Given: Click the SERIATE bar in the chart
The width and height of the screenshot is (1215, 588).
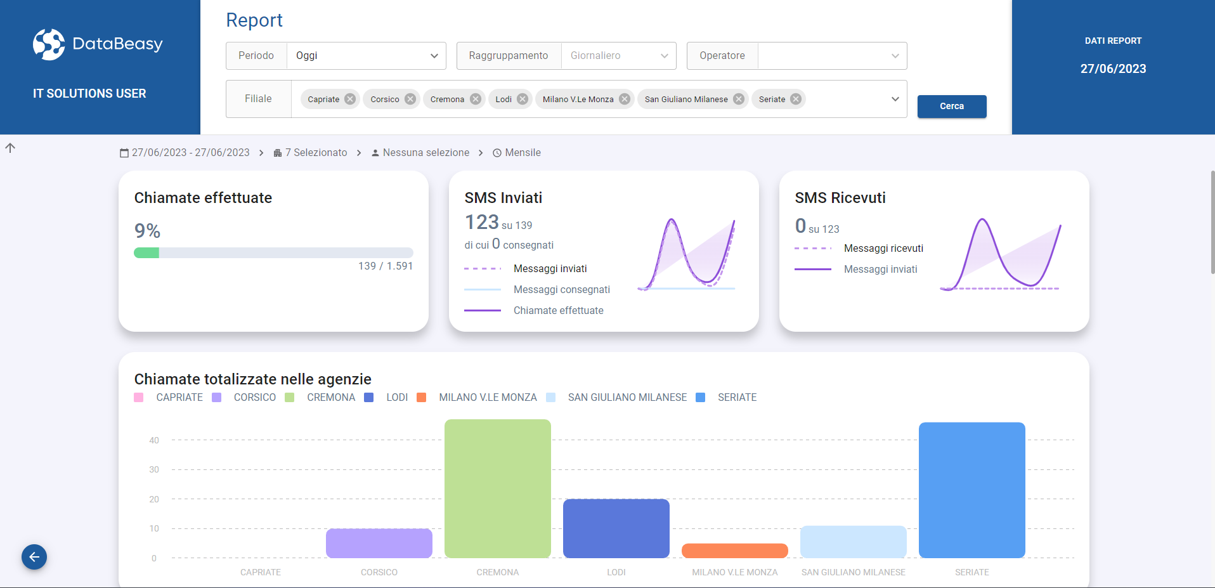Looking at the screenshot, I should click(971, 490).
